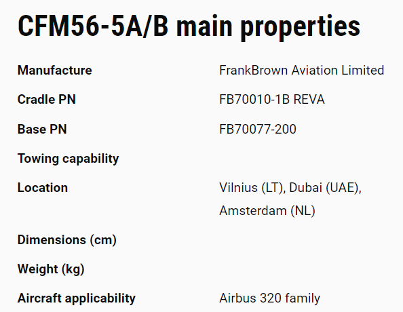
Task: Click the empty Dimensions value area
Action: (302, 240)
